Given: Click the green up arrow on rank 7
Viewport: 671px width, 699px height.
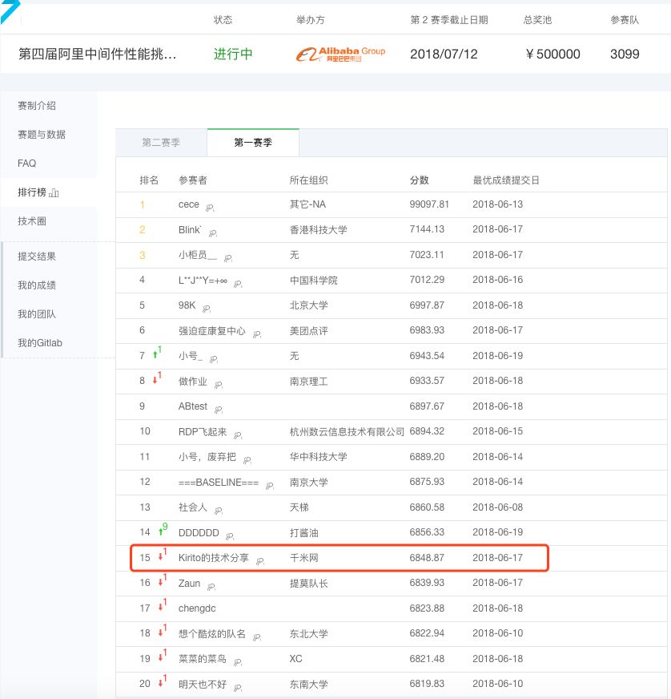Looking at the screenshot, I should coord(155,355).
